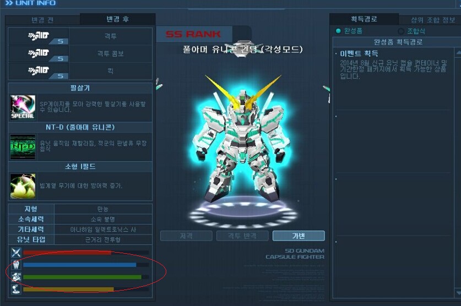Select the 완성품 radio button
This screenshot has height=306, width=461.
[x=338, y=31]
